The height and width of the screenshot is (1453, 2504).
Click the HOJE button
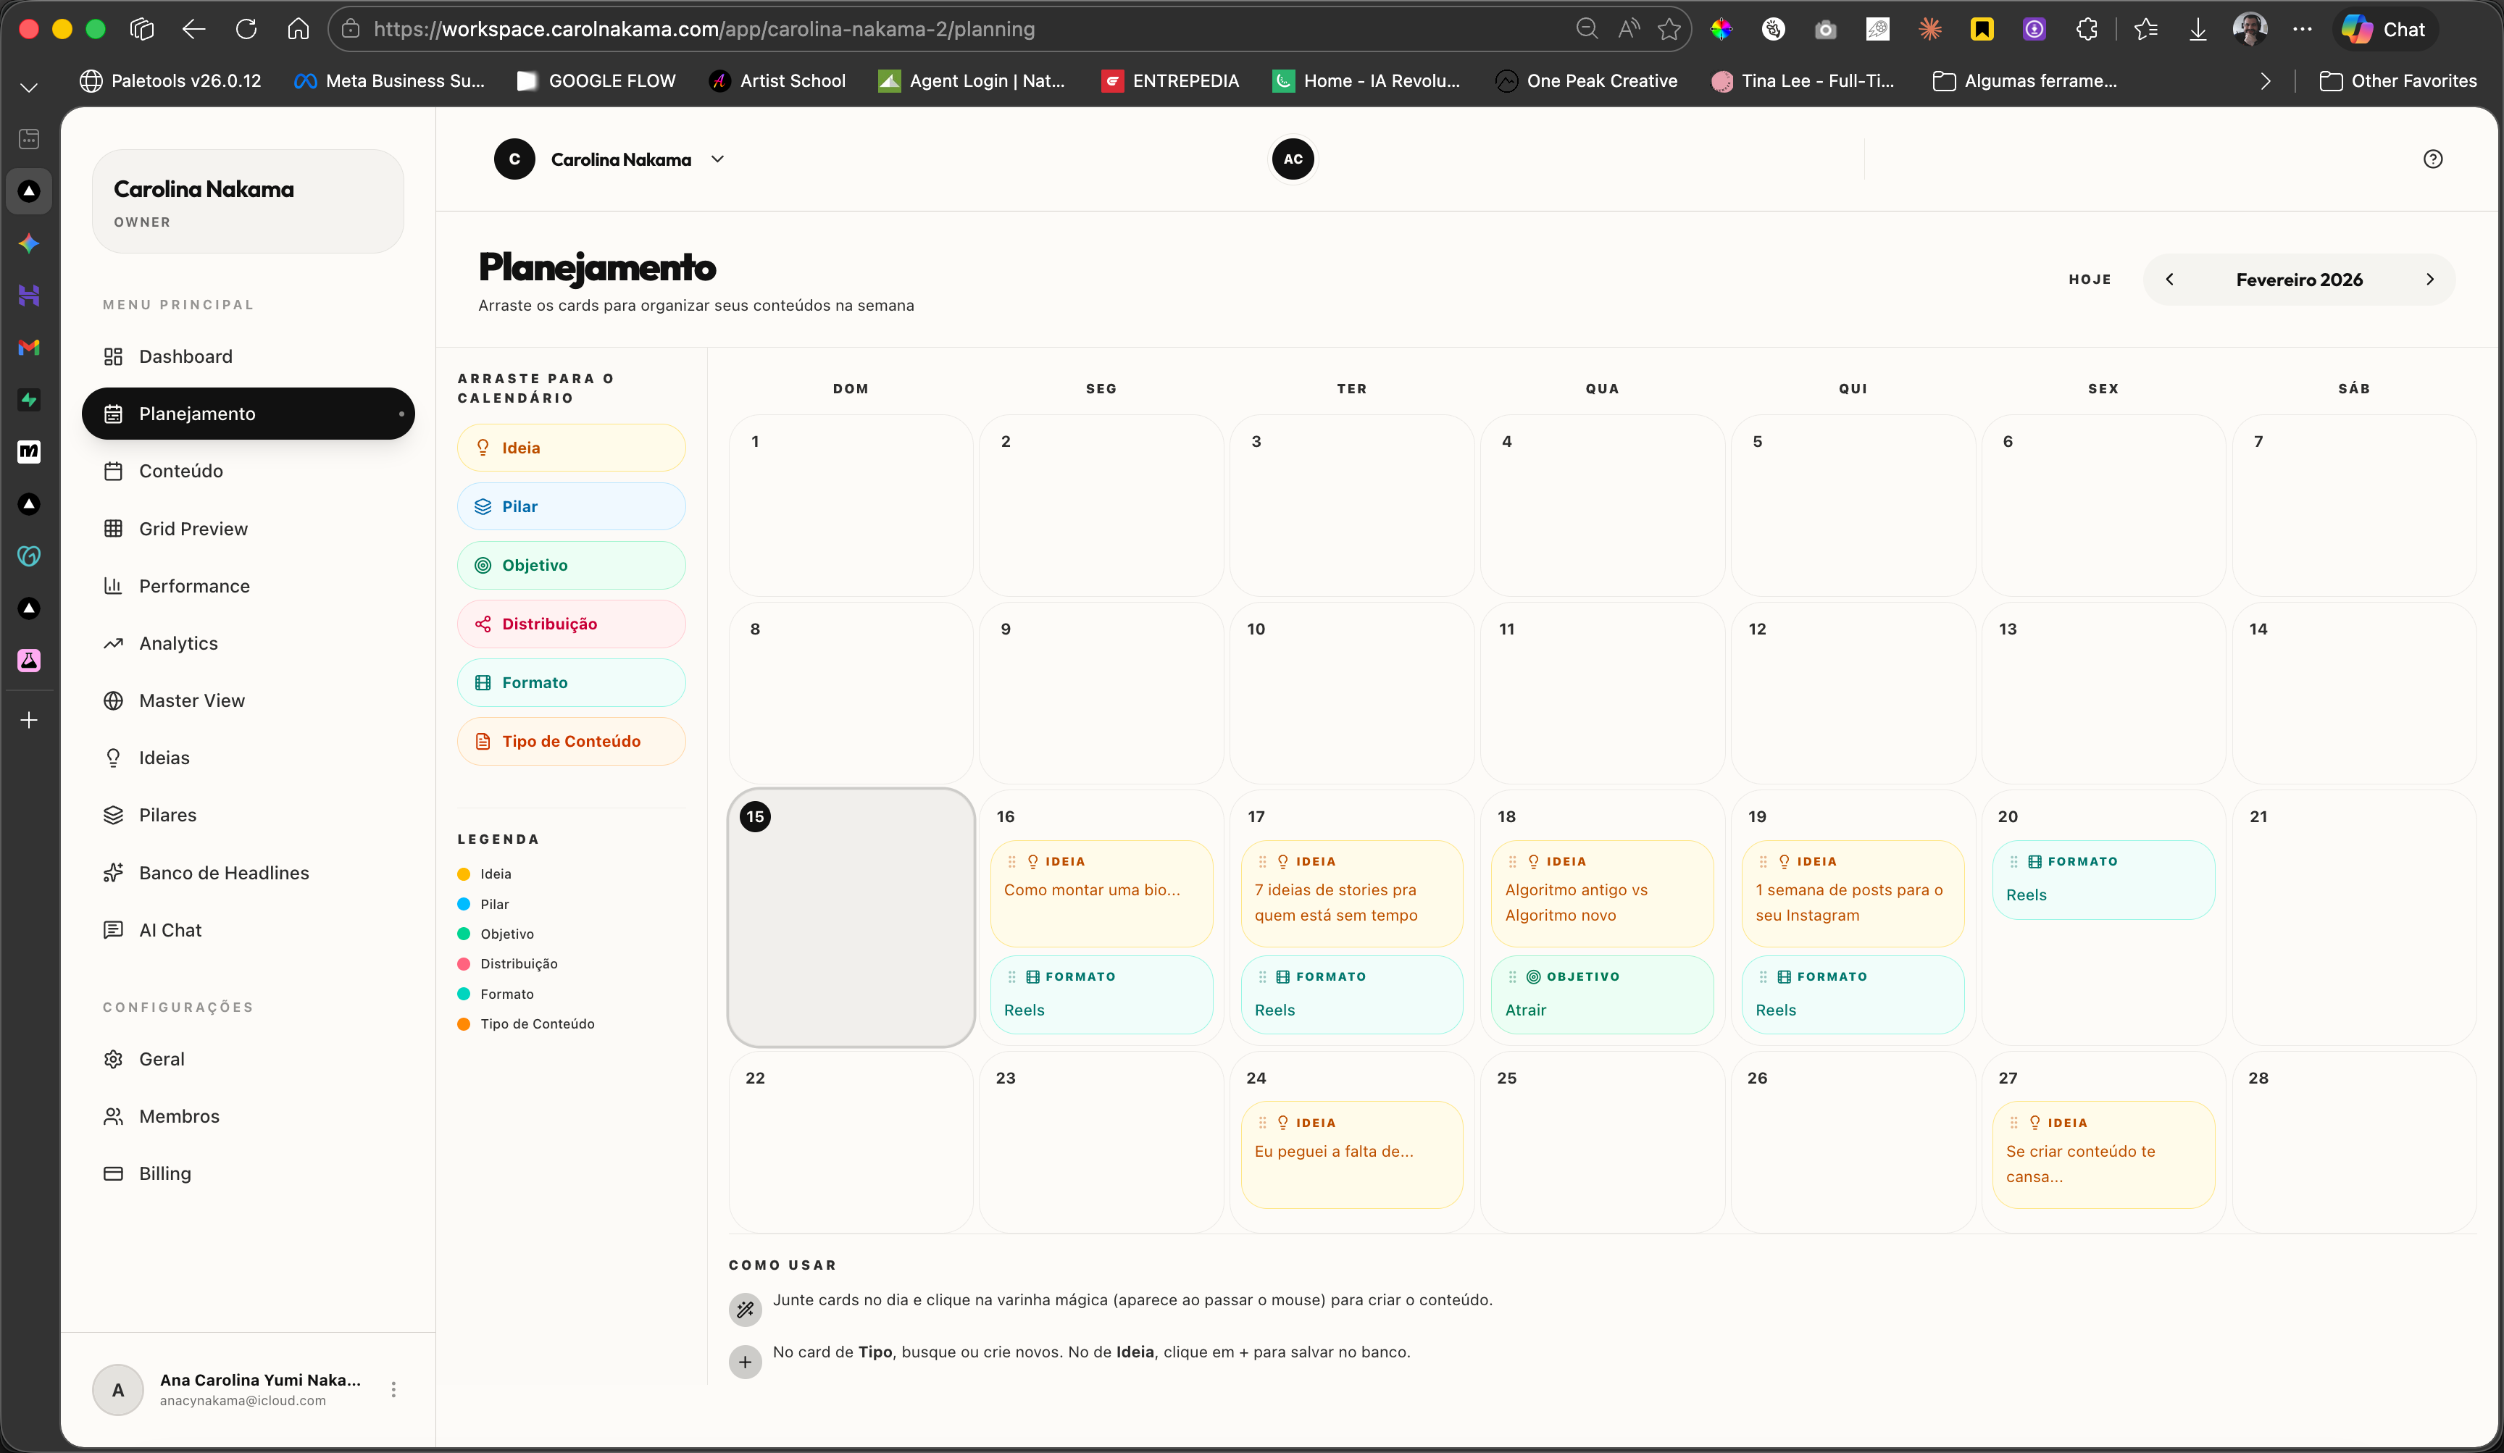point(2090,279)
